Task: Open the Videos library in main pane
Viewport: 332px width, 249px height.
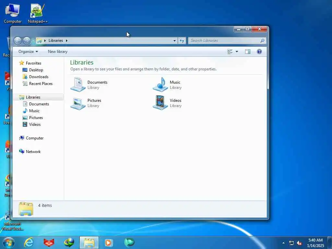Action: 167,103
